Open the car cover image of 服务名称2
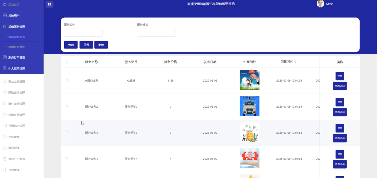377x178 pixels. point(249,106)
